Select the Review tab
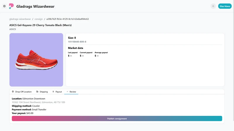 coord(71,92)
